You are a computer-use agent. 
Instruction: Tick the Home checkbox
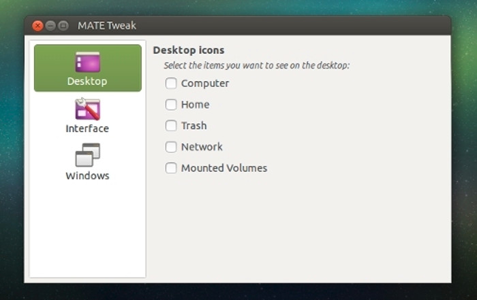tap(171, 105)
